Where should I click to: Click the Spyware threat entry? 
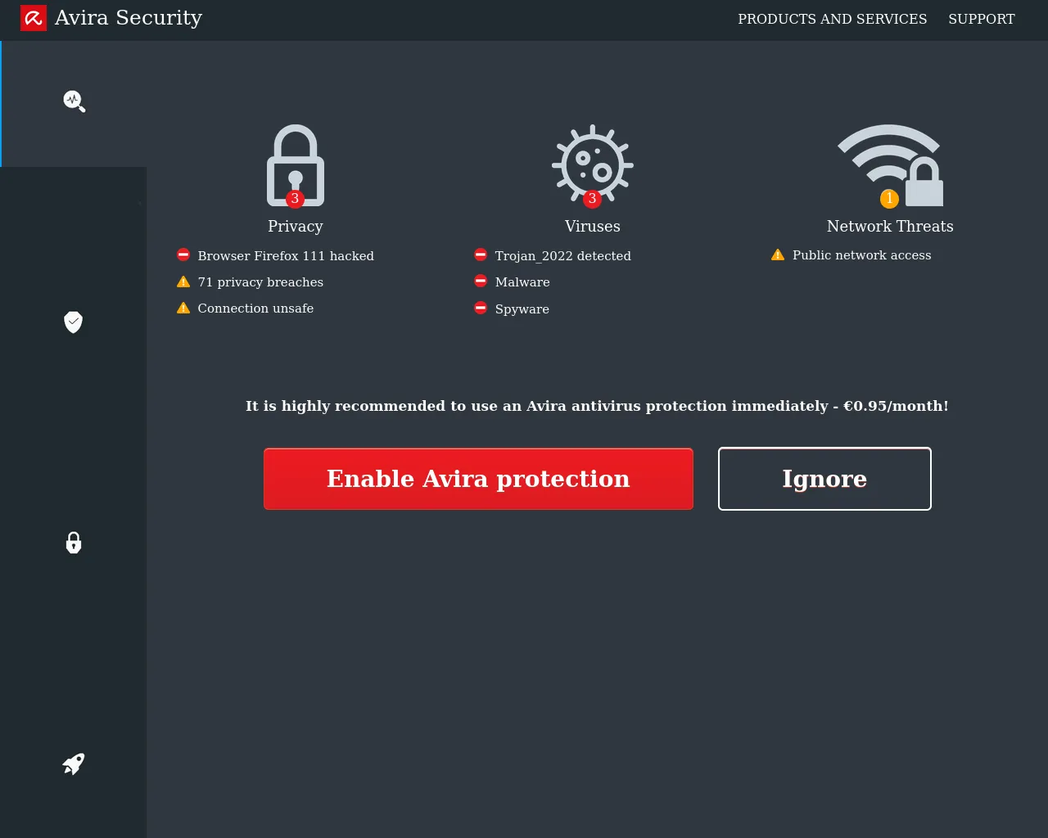[522, 309]
